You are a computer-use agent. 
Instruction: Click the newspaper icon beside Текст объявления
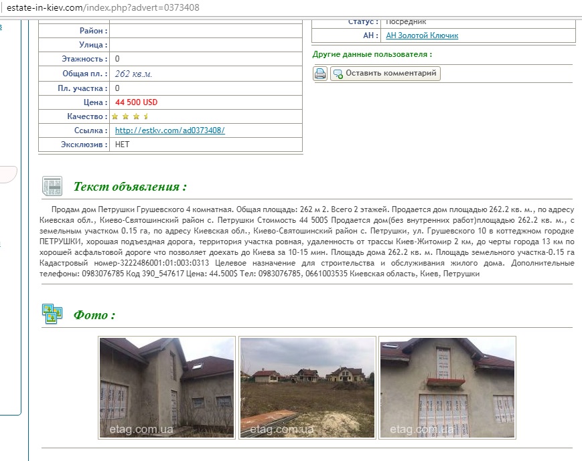52,186
